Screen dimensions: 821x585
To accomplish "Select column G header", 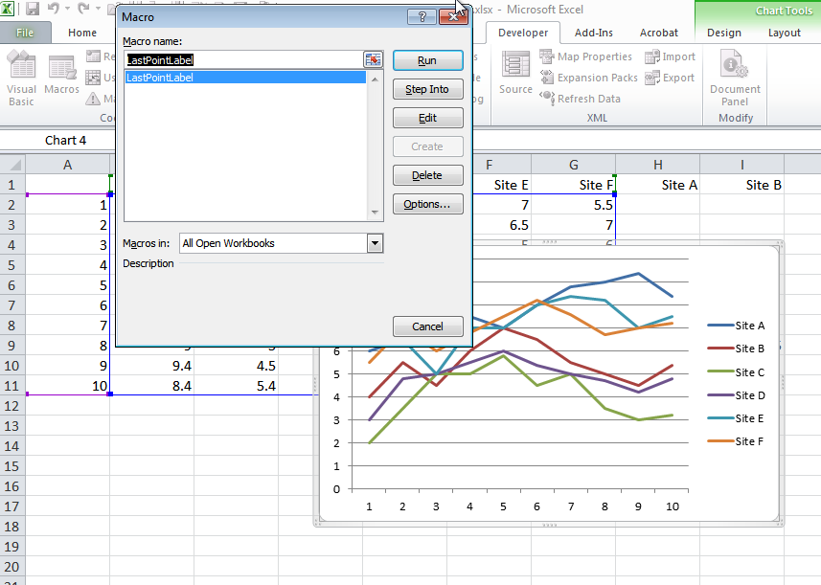I will [x=573, y=165].
